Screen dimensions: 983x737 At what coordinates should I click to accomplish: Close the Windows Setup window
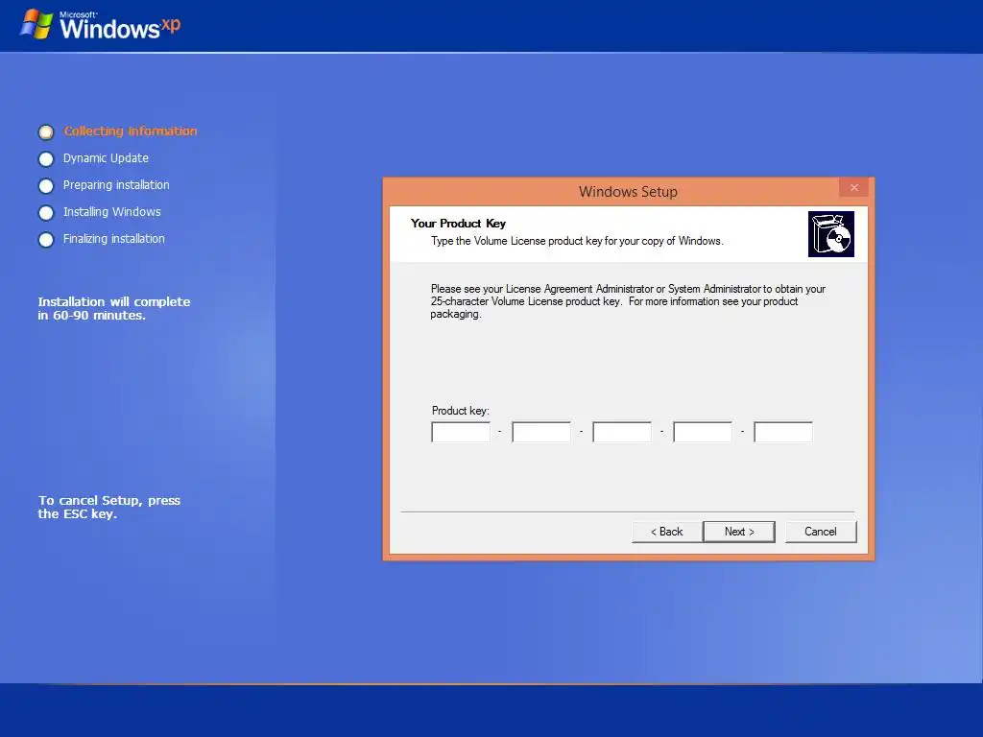coord(853,187)
